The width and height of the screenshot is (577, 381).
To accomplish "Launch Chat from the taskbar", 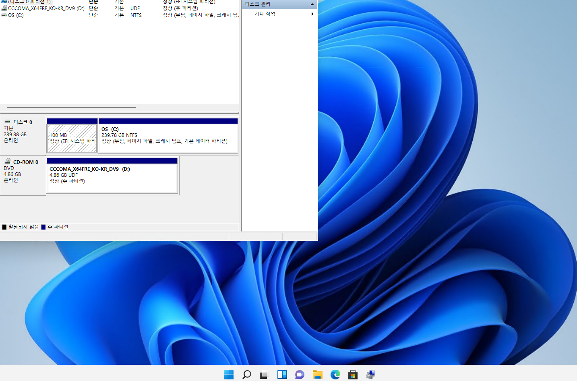I will click(x=300, y=375).
